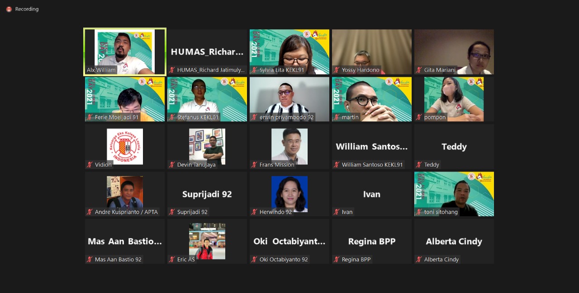579x293 pixels.
Task: Select Alx William's highlighted video tile
Action: pyautogui.click(x=125, y=51)
